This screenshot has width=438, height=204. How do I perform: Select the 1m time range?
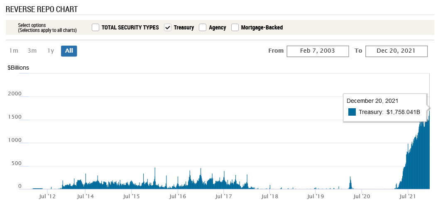[14, 51]
